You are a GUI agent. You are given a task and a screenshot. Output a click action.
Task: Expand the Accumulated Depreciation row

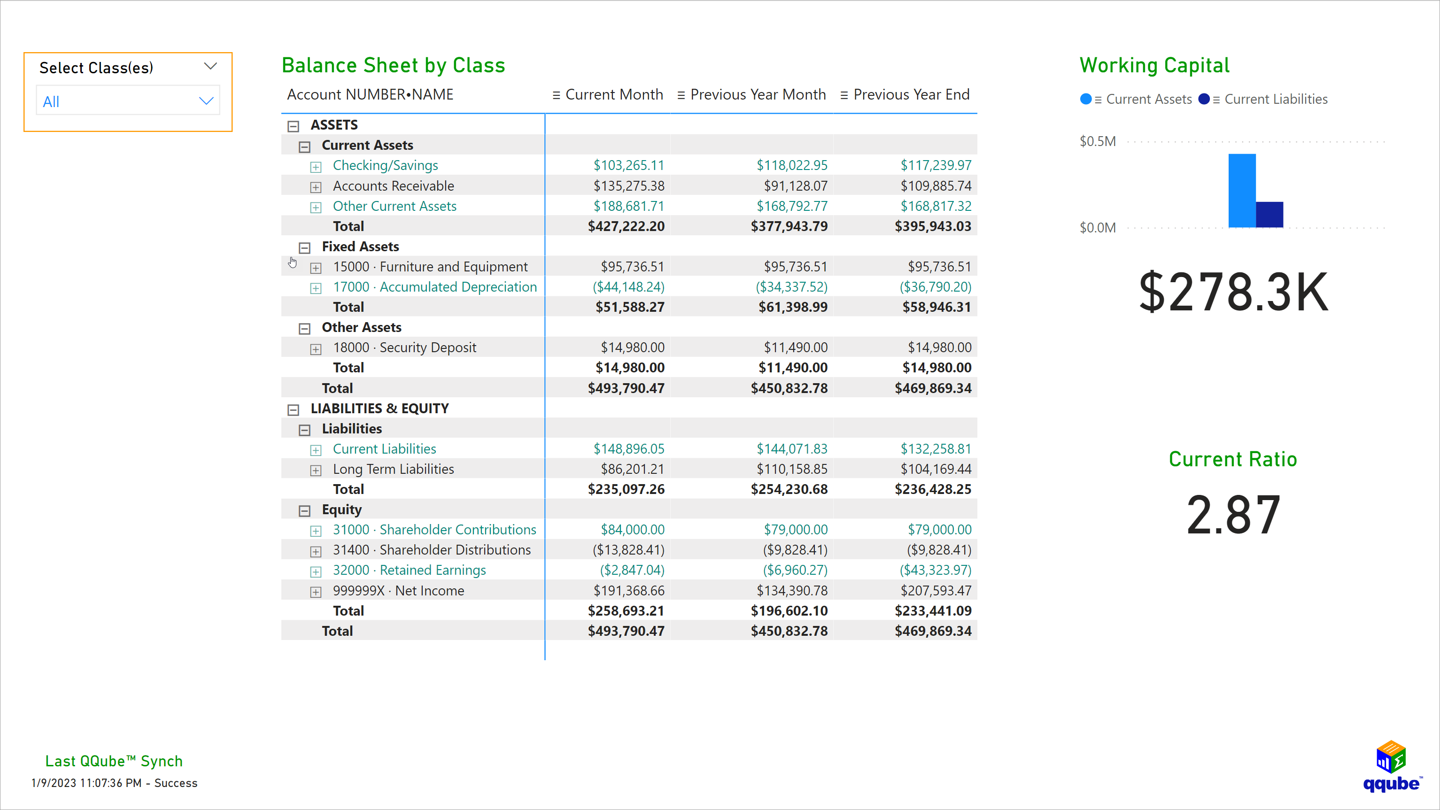coord(317,287)
